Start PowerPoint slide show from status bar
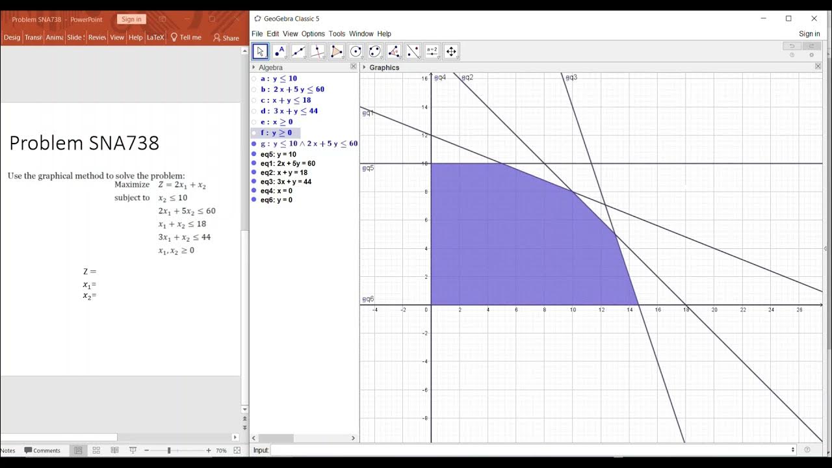This screenshot has width=832, height=468. [x=133, y=450]
